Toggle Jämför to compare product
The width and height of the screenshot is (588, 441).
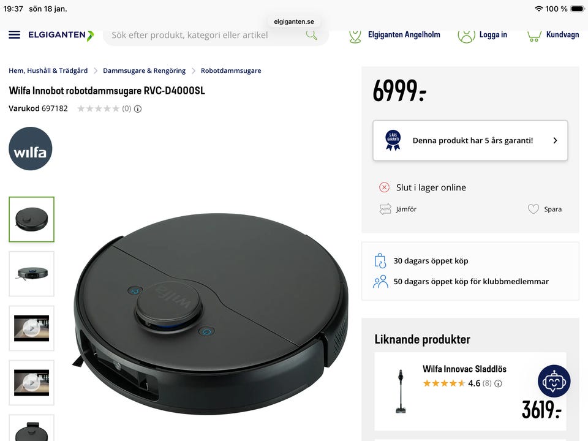click(x=398, y=209)
